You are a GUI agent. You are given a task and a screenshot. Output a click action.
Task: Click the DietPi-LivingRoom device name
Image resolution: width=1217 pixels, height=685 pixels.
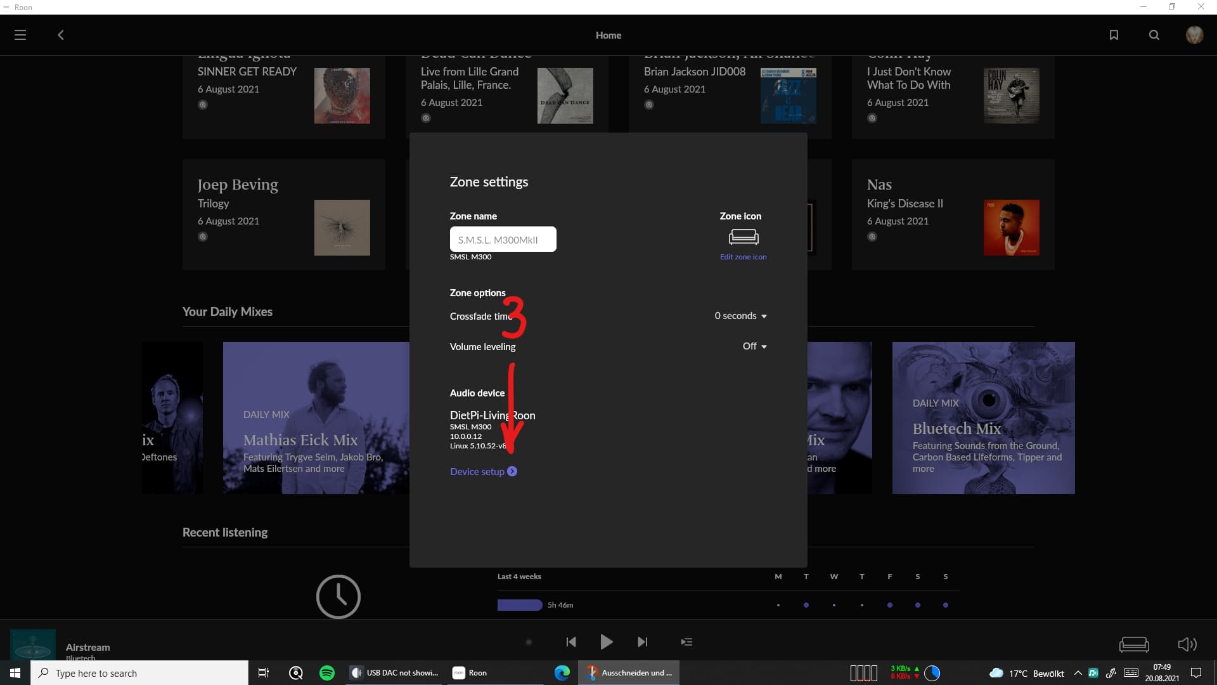pos(493,415)
